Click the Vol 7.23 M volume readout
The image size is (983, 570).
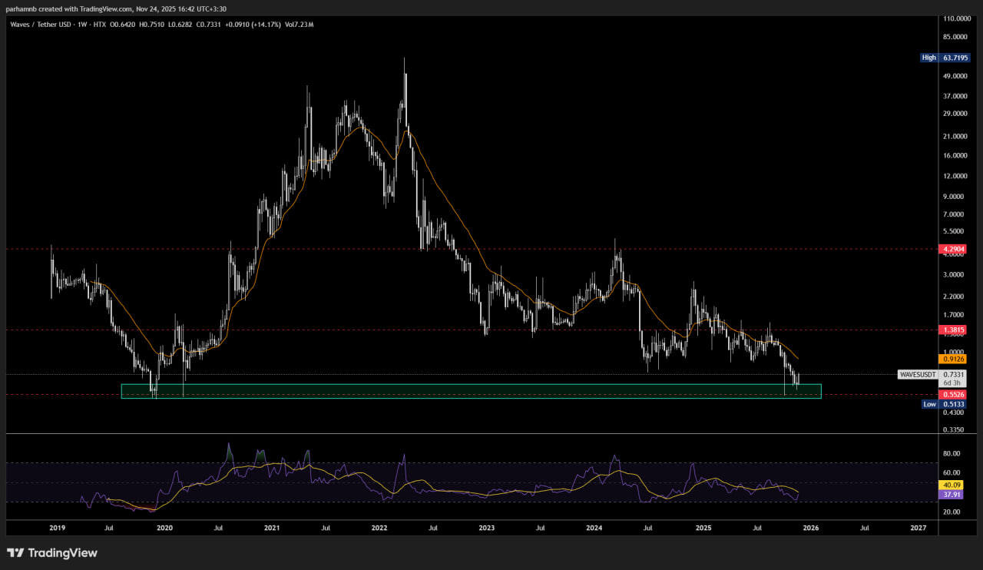click(298, 25)
